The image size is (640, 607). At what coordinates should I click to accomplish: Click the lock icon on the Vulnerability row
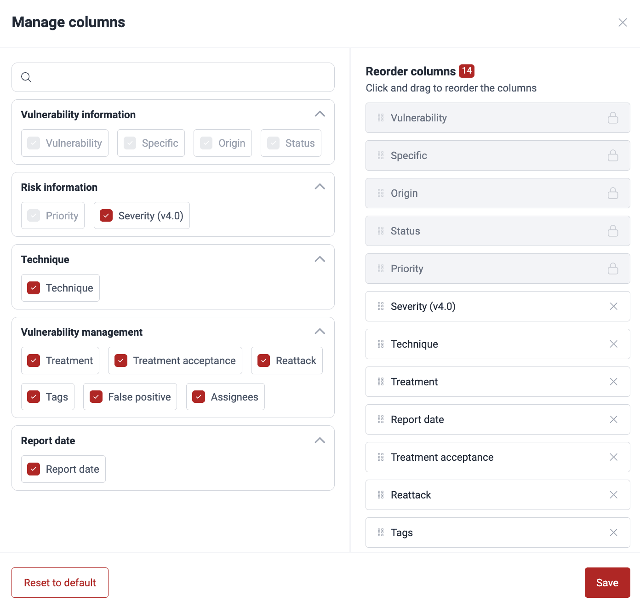pyautogui.click(x=613, y=118)
